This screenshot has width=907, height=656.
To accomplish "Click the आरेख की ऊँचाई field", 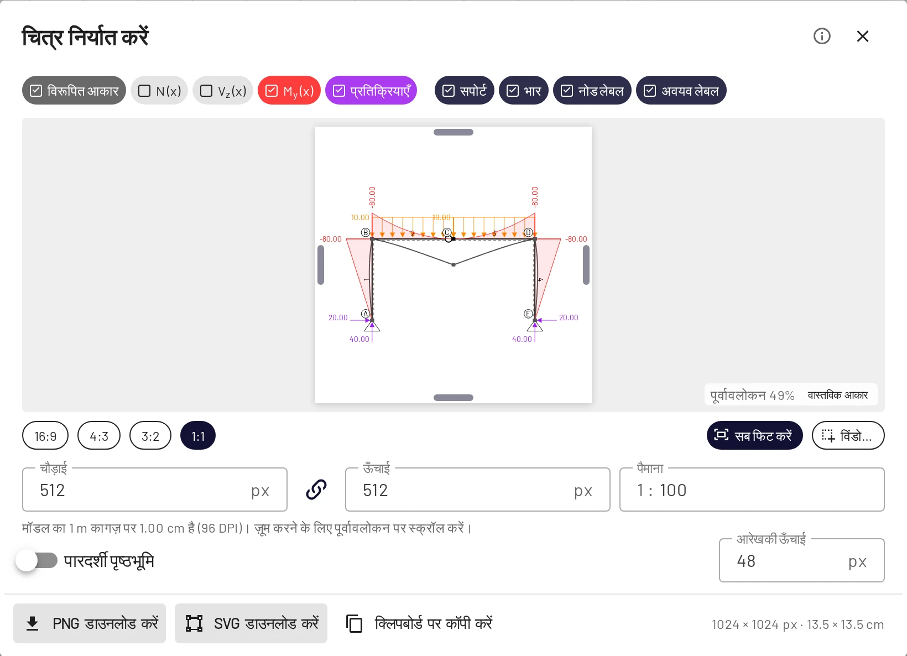I will pos(802,561).
